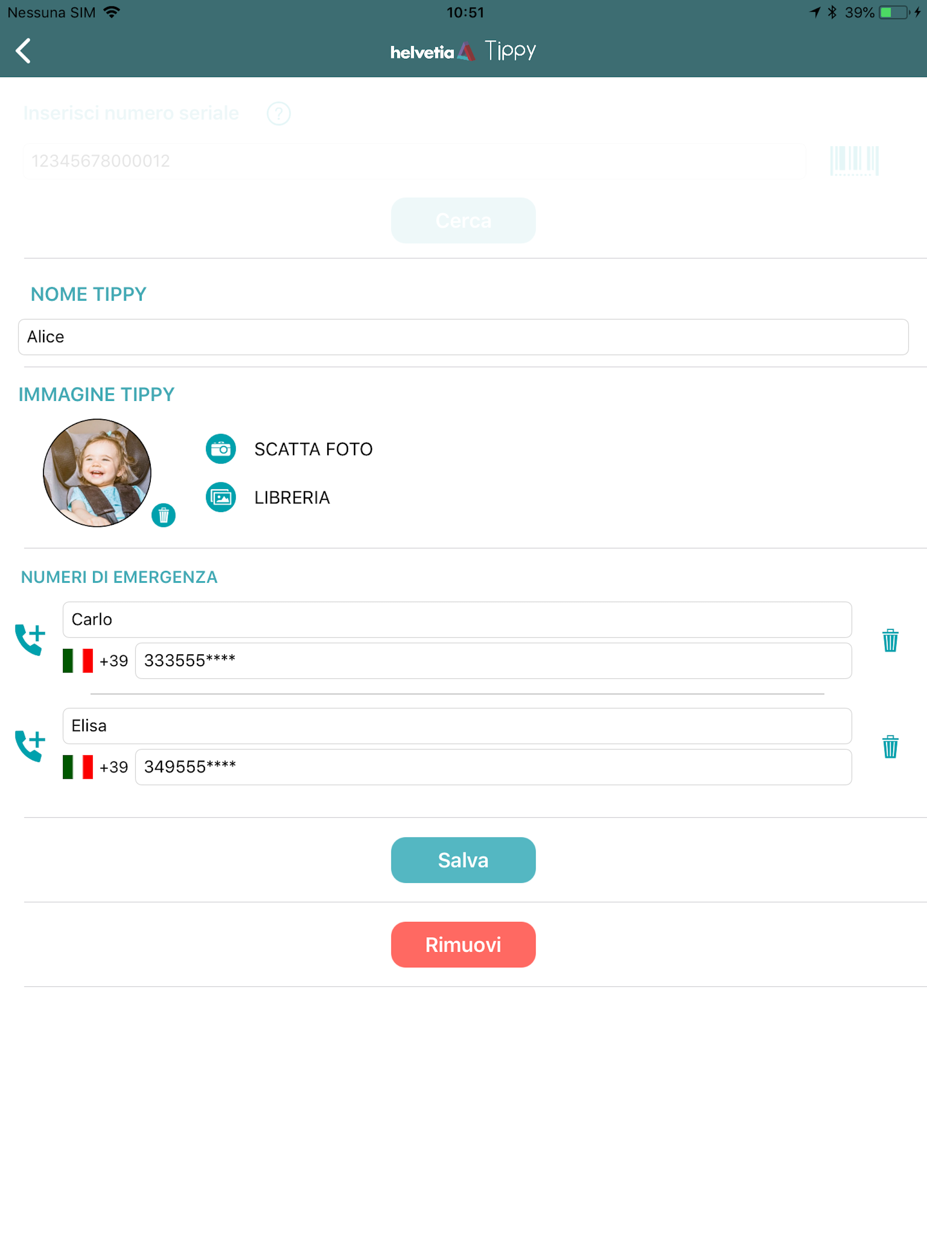The height and width of the screenshot is (1237, 927).
Task: Save changes with Salva button
Action: (x=463, y=860)
